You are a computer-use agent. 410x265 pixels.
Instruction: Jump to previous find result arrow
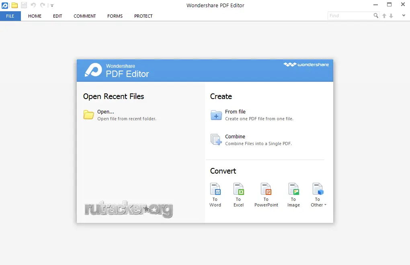(x=384, y=16)
